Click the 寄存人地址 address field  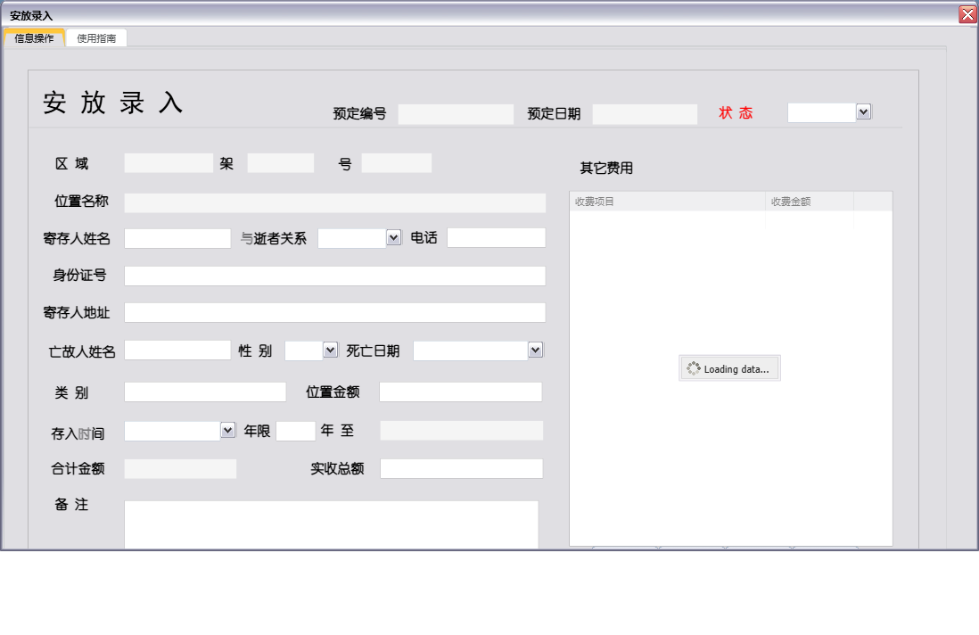tap(336, 312)
